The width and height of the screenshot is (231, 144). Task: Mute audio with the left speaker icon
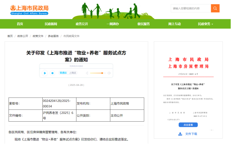[87, 73]
